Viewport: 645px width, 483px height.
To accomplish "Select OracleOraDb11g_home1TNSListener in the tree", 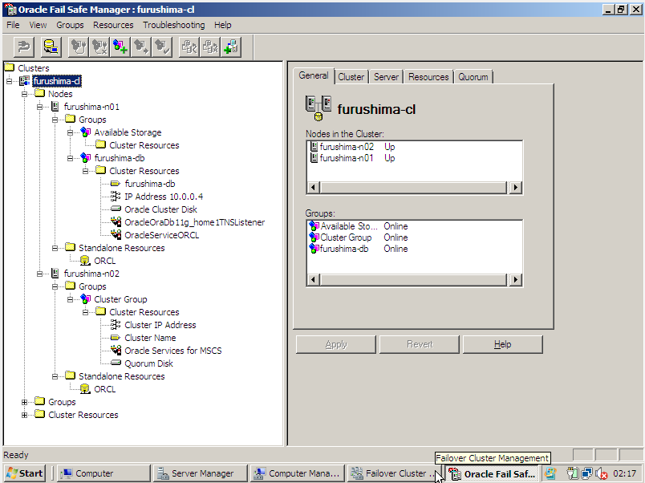I will (x=195, y=222).
